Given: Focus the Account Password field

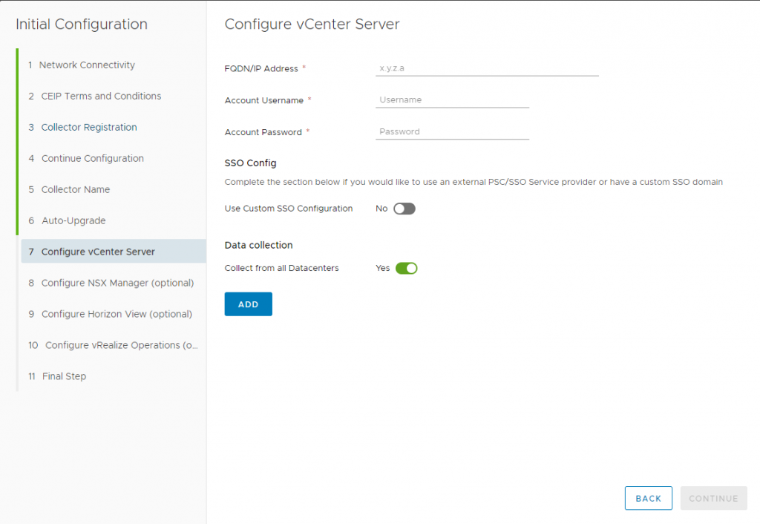Looking at the screenshot, I should (452, 132).
